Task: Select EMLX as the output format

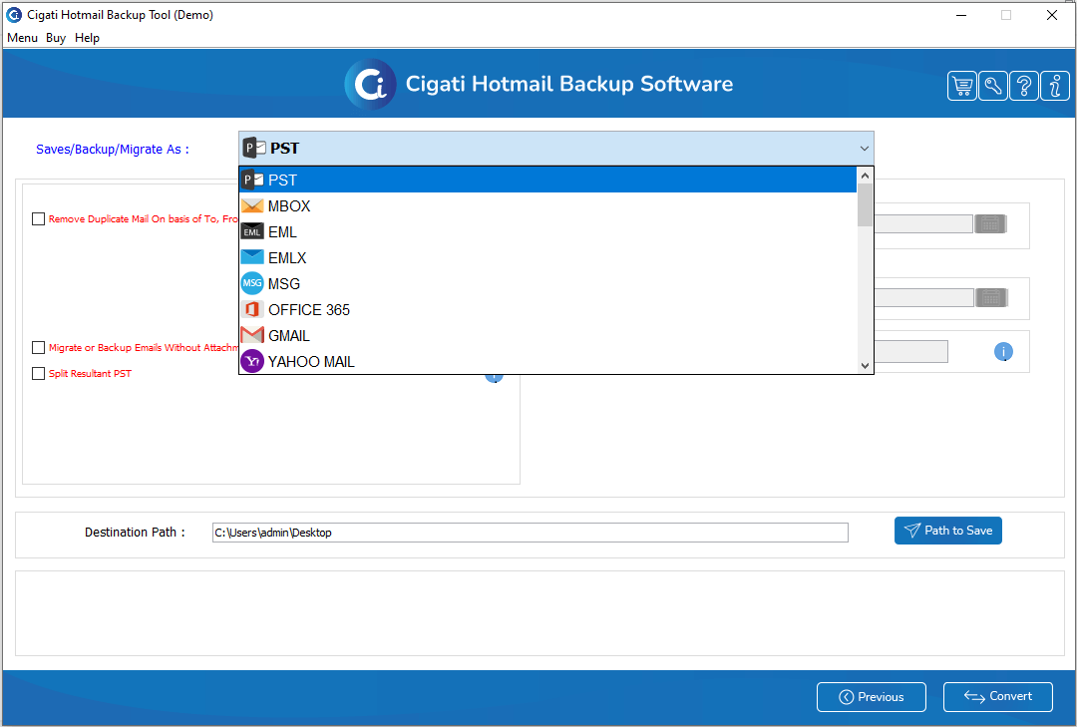Action: (548, 257)
